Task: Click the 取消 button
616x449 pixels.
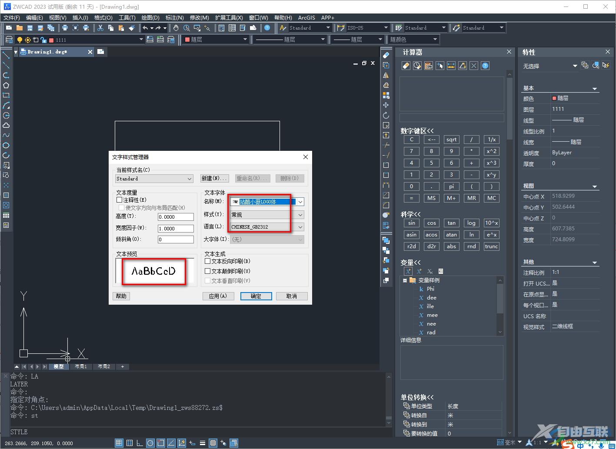Action: [292, 296]
